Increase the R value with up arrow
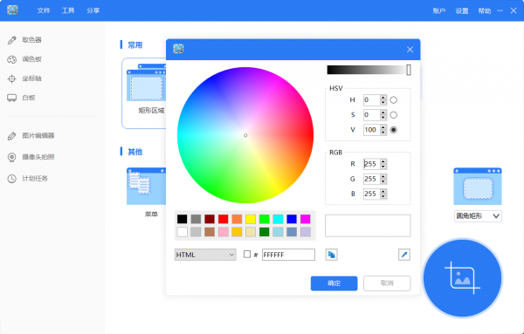This screenshot has height=334, width=524. point(383,161)
